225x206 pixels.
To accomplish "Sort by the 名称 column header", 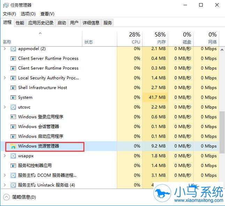I will tap(41, 39).
